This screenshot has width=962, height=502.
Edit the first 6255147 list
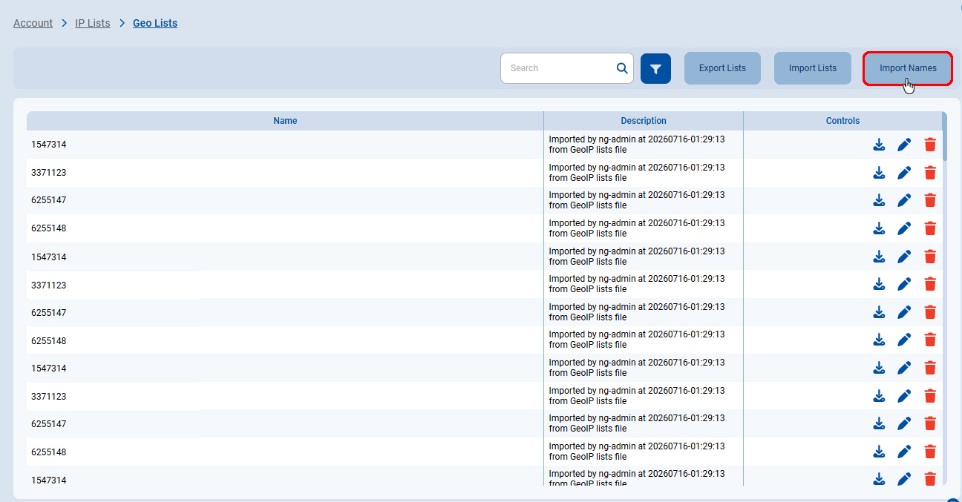click(904, 200)
